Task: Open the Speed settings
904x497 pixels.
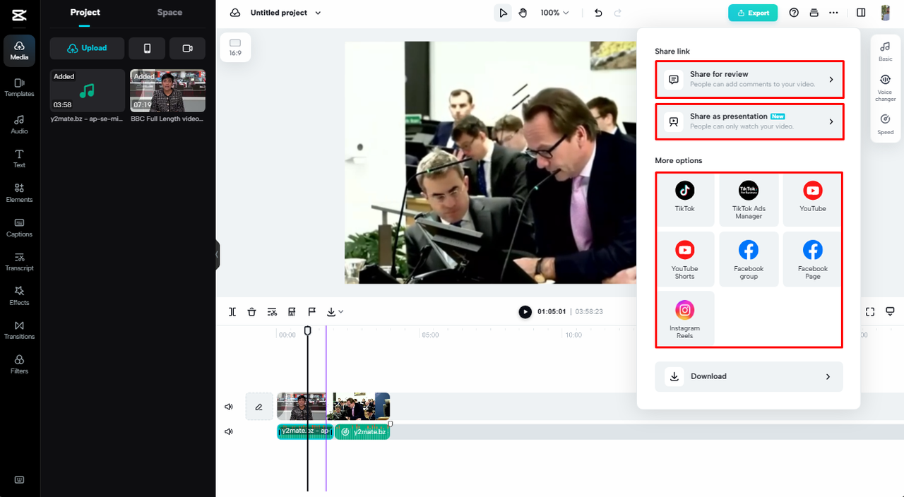Action: [885, 124]
